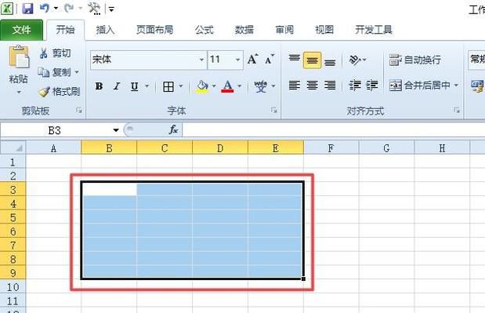The height and width of the screenshot is (313, 485).
Task: Open the 对齐方式 alignment dialog launcher
Action: click(457, 111)
